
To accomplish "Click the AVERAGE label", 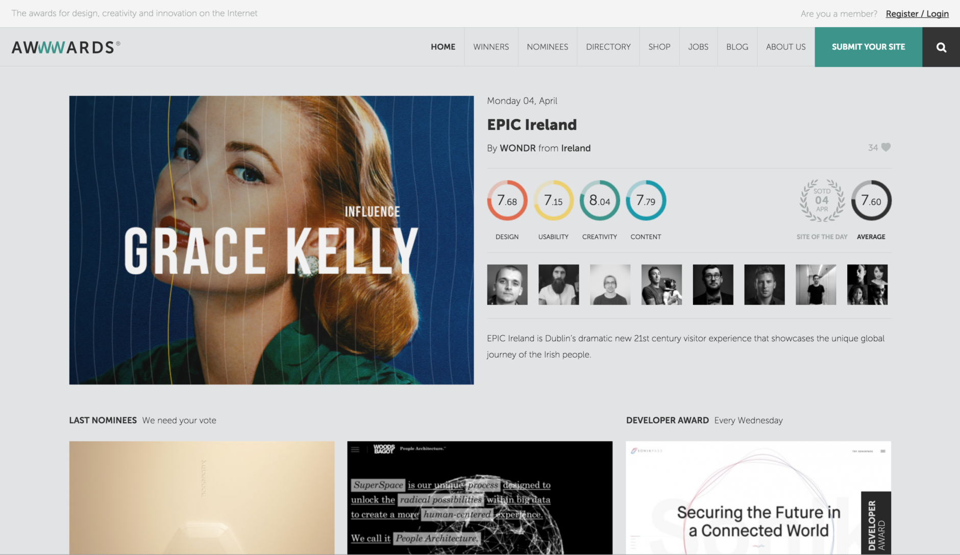I will click(x=871, y=237).
